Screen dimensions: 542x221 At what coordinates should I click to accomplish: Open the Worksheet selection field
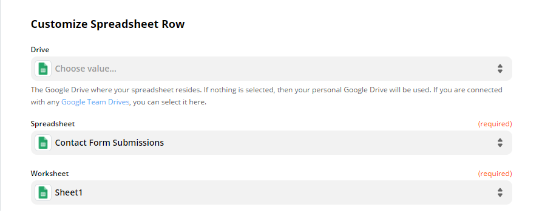click(x=271, y=192)
